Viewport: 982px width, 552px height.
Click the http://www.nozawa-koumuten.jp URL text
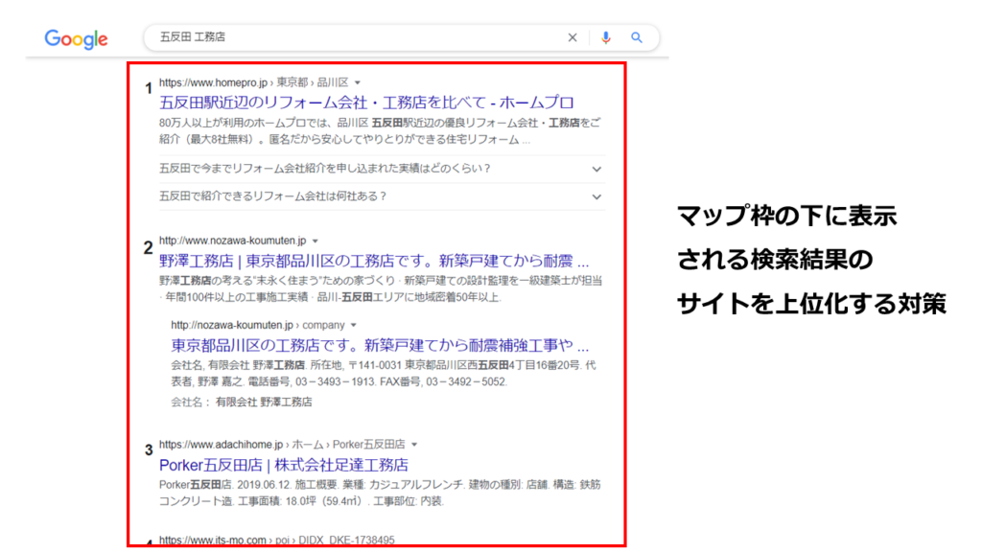tap(232, 241)
